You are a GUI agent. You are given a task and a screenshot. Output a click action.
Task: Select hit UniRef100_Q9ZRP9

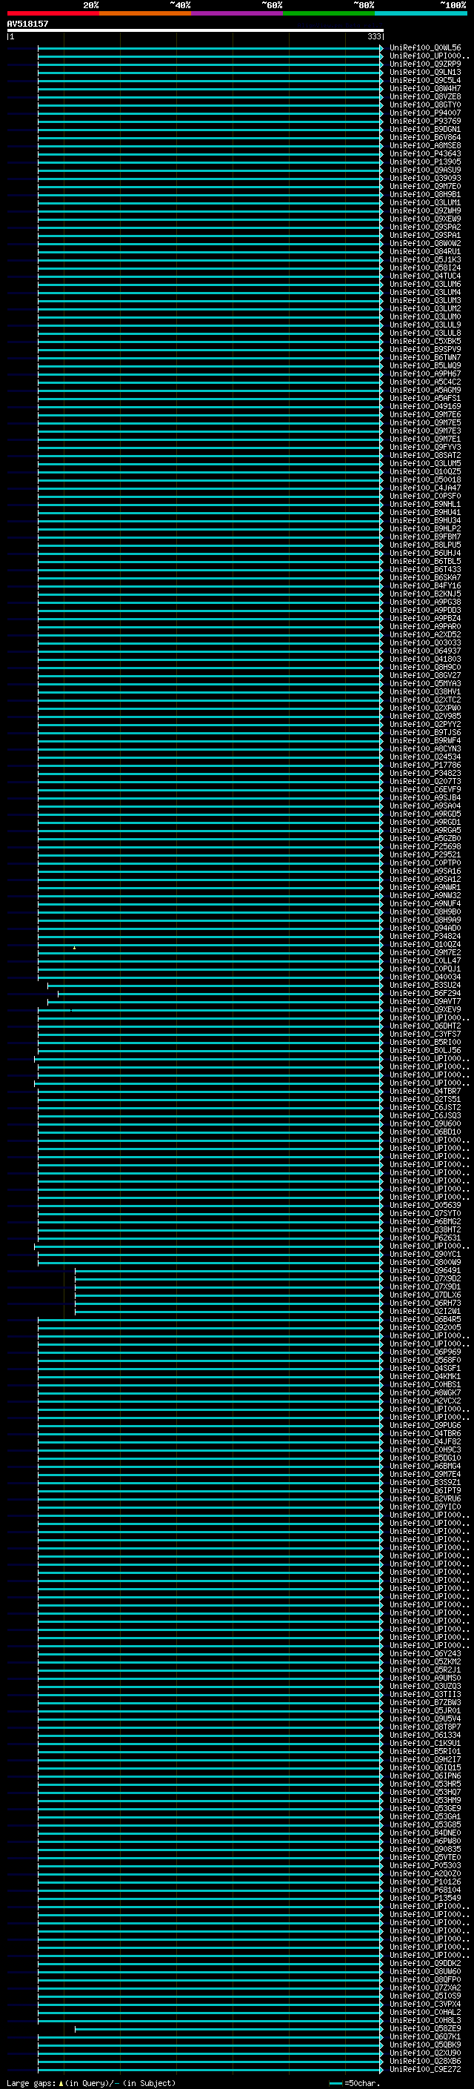[425, 64]
